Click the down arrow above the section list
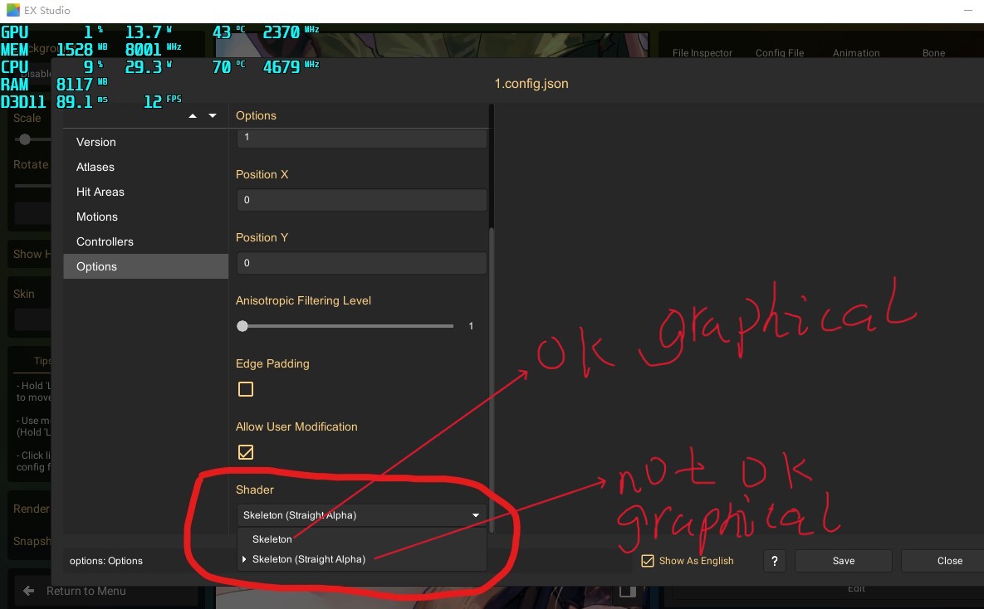984x609 pixels. pyautogui.click(x=213, y=116)
